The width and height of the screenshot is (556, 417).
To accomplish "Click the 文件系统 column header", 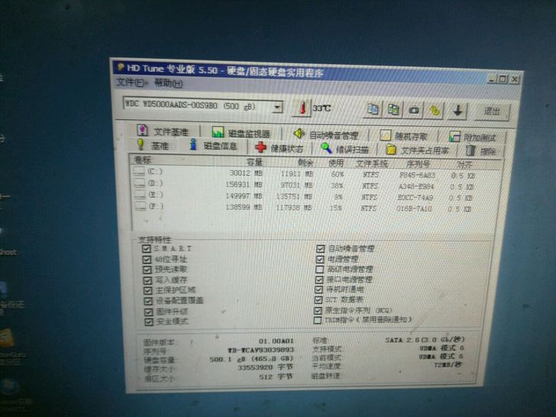I will click(371, 163).
